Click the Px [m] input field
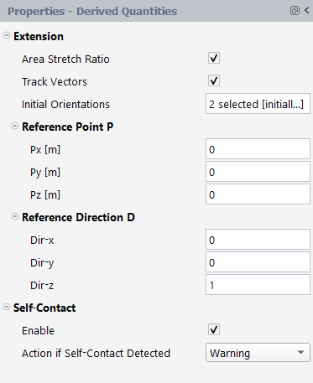 (258, 149)
